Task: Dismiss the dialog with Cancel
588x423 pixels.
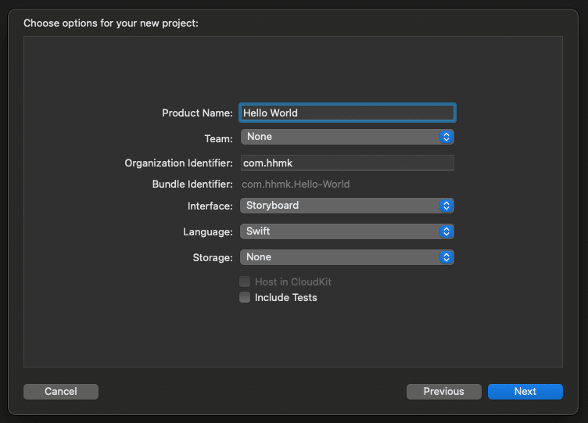Action: tap(61, 392)
